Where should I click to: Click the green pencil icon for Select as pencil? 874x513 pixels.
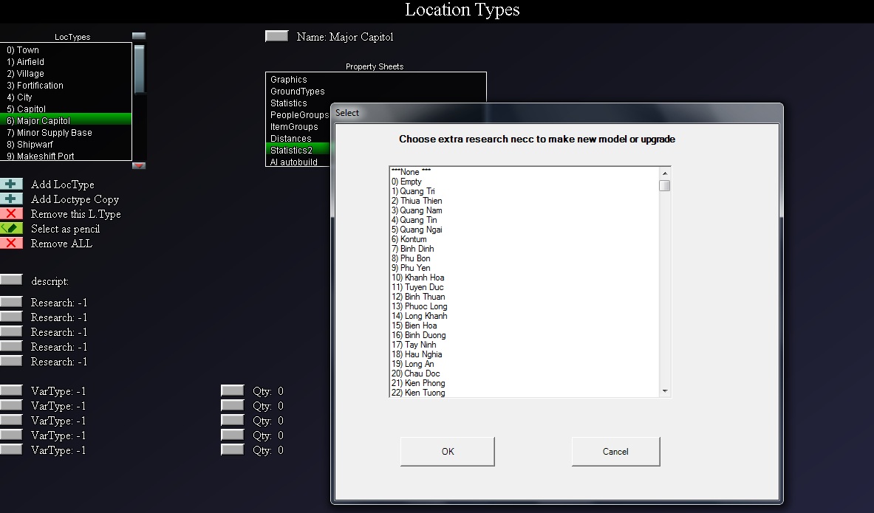pyautogui.click(x=11, y=228)
